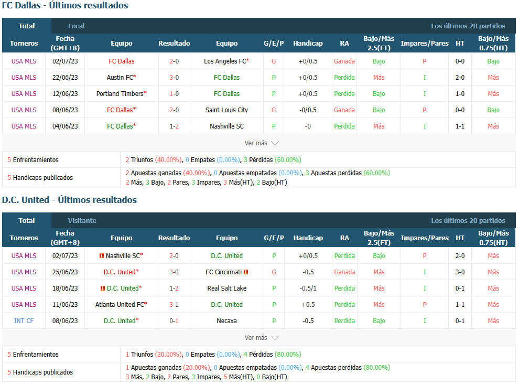This screenshot has height=385, width=519.
Task: Click USA MLS in the Atlanta United FC row
Action: click(24, 305)
